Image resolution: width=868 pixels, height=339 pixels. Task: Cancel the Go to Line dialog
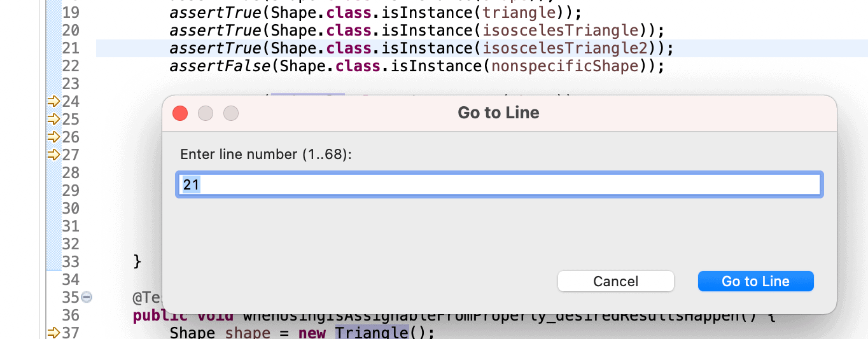click(615, 281)
